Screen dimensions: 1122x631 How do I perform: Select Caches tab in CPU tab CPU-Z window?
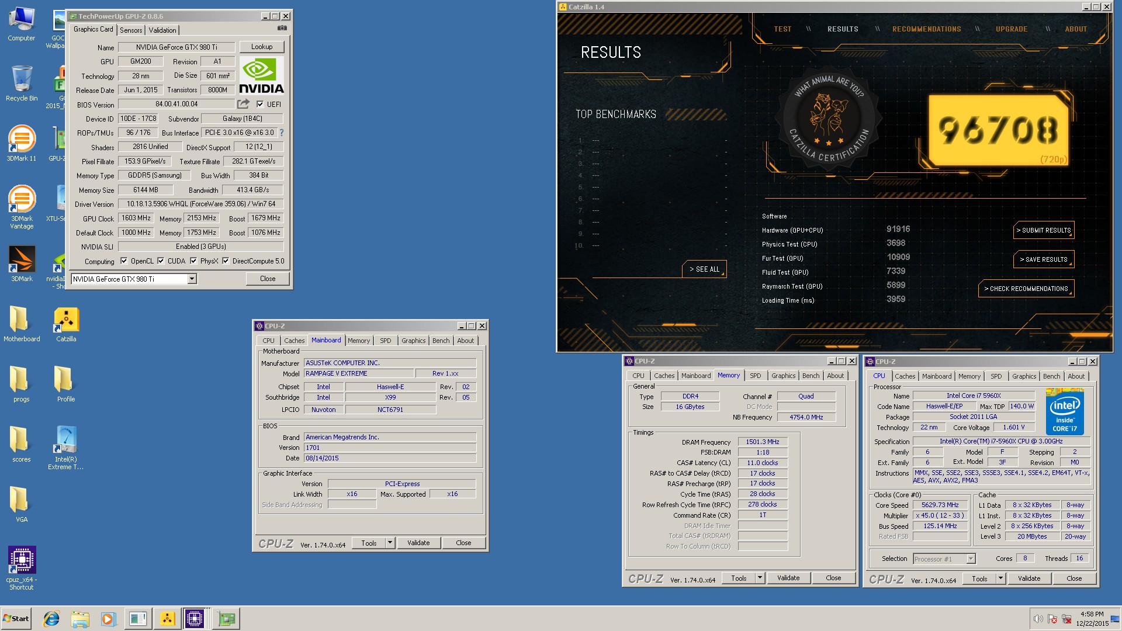[x=905, y=376]
